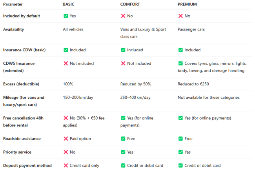Click the 'Excess (deductible)' row label
Viewport: 255px width, 172px height.
point(21,84)
